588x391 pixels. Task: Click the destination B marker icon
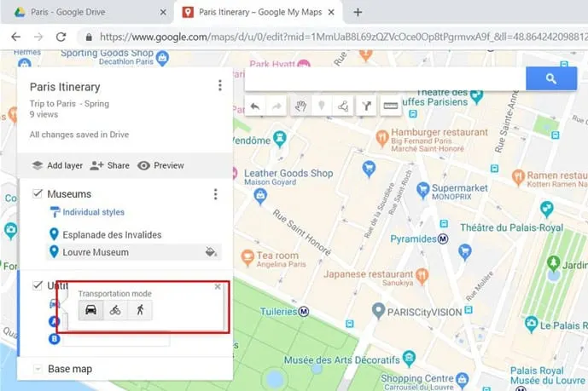[55, 339]
